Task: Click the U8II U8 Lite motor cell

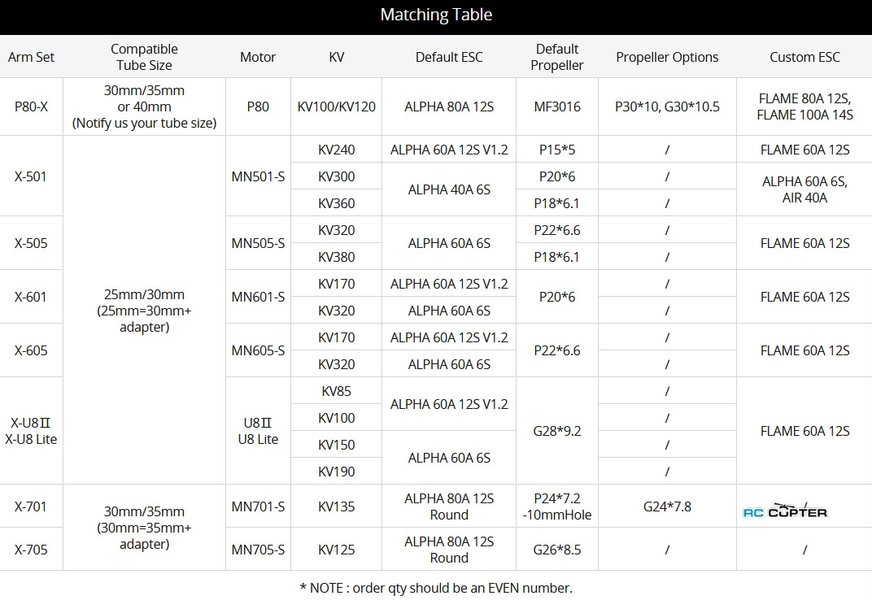Action: (258, 431)
